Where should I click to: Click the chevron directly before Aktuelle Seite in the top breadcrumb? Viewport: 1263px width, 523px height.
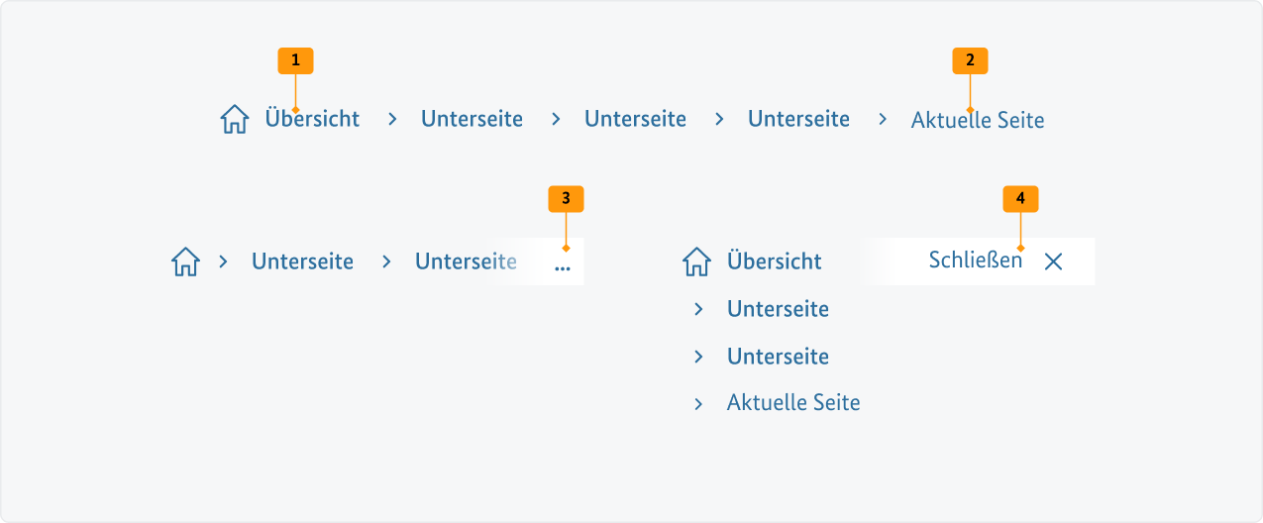coord(883,120)
